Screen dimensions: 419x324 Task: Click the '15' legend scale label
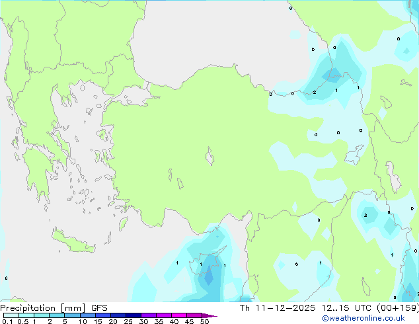[98, 321]
